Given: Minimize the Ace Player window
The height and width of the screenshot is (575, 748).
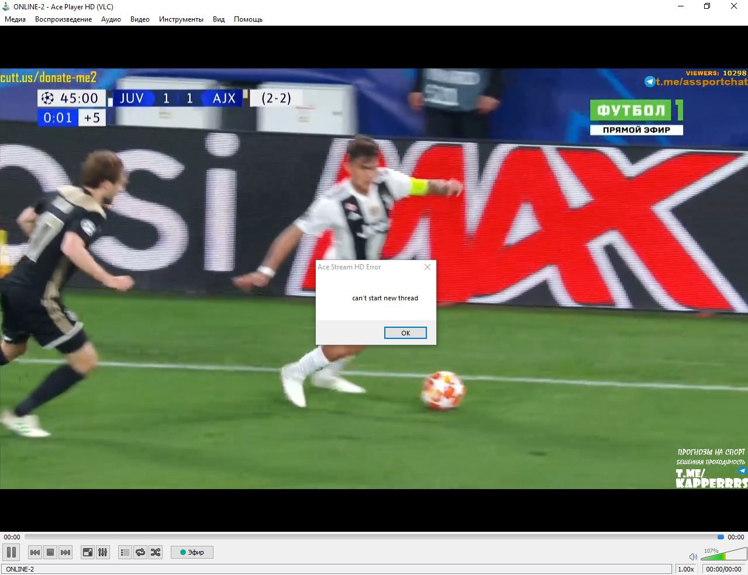Looking at the screenshot, I should pyautogui.click(x=681, y=6).
